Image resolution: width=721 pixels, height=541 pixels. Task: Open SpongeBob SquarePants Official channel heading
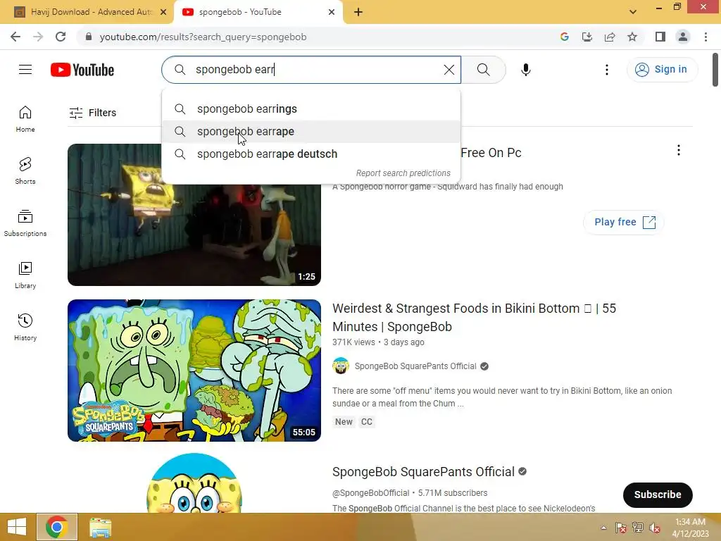(x=423, y=472)
